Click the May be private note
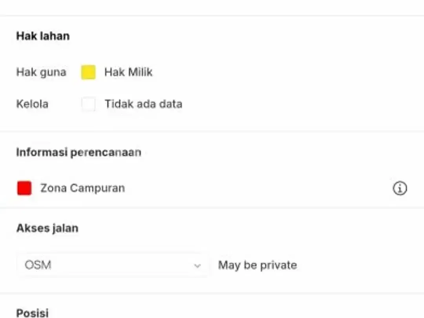The height and width of the screenshot is (318, 424). 258,265
